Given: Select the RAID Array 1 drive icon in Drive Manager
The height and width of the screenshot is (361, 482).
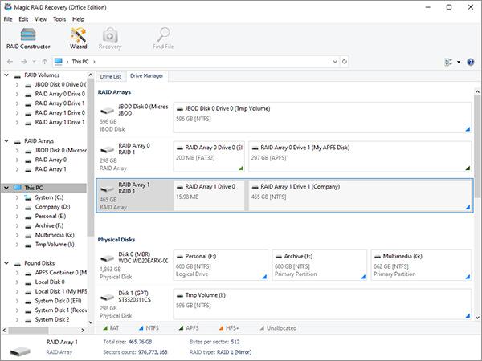Looking at the screenshot, I should 108,189.
